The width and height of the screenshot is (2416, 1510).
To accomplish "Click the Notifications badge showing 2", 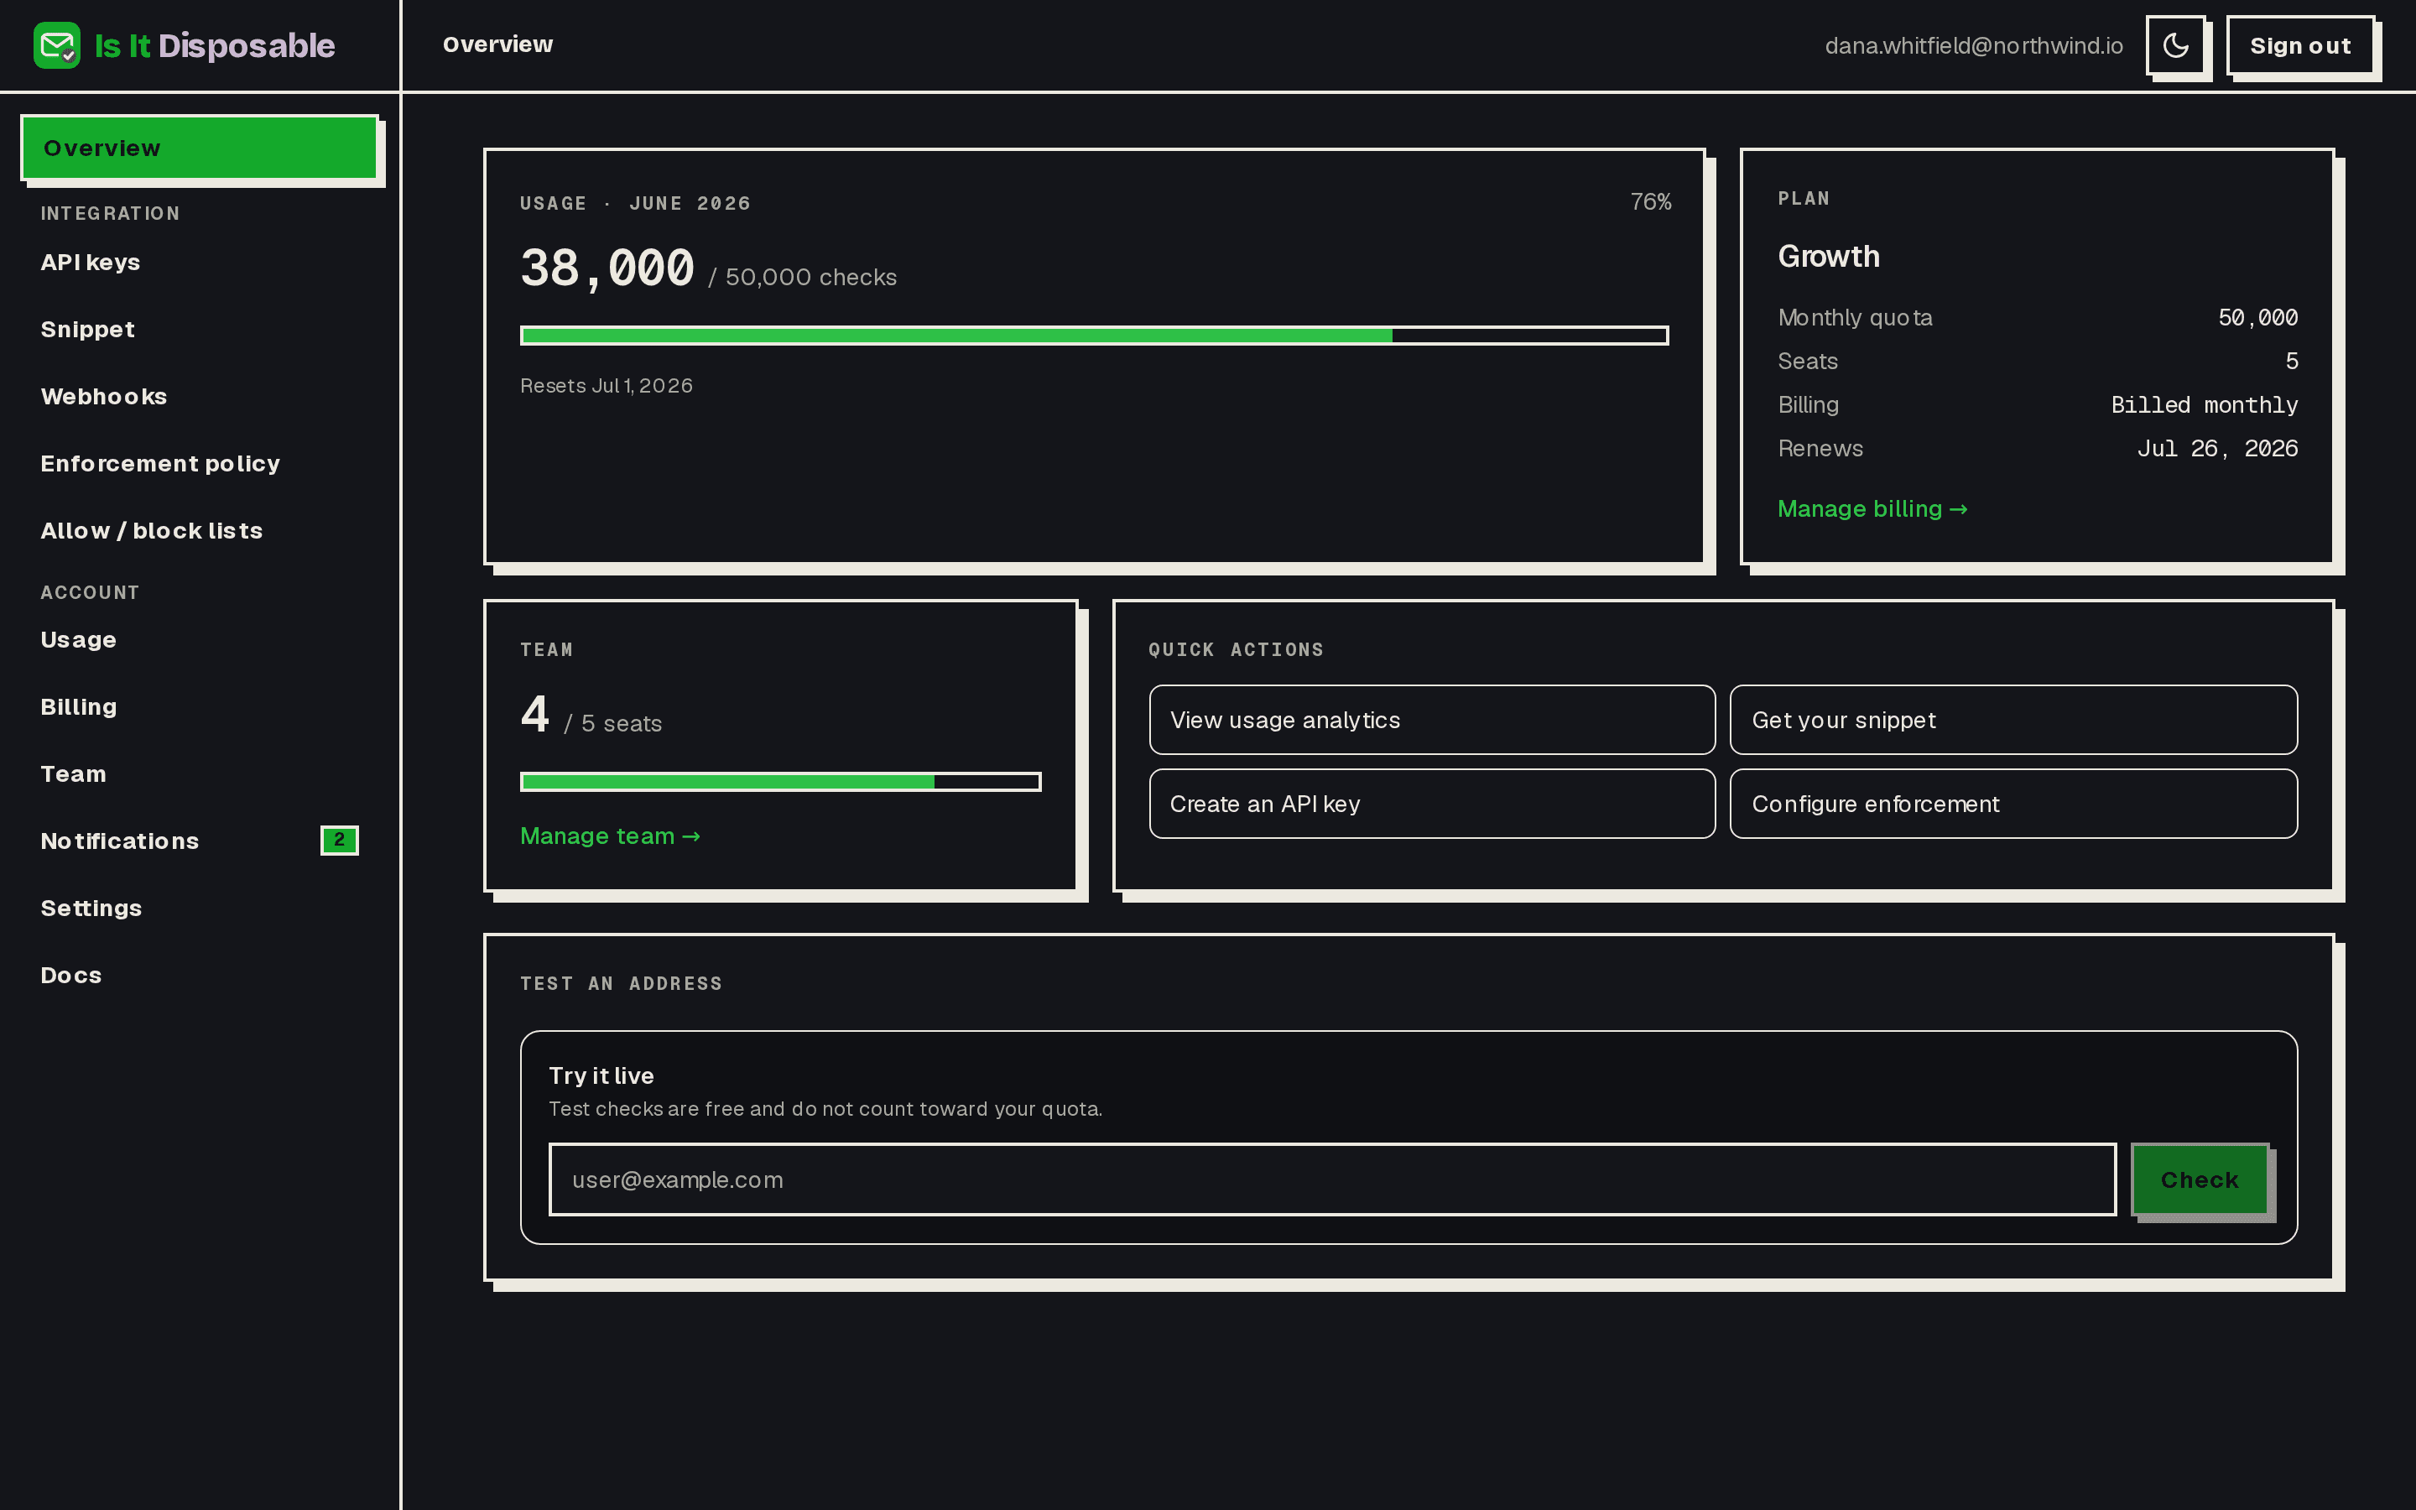I will coord(340,840).
